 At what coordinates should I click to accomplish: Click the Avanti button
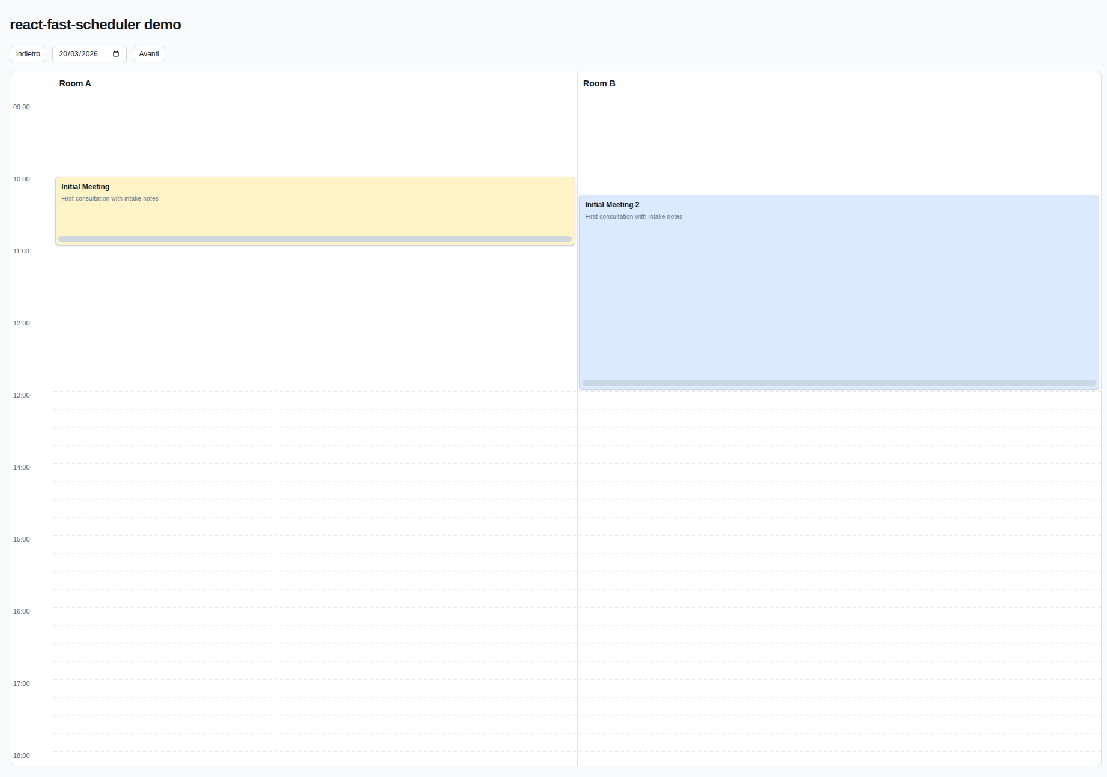149,54
